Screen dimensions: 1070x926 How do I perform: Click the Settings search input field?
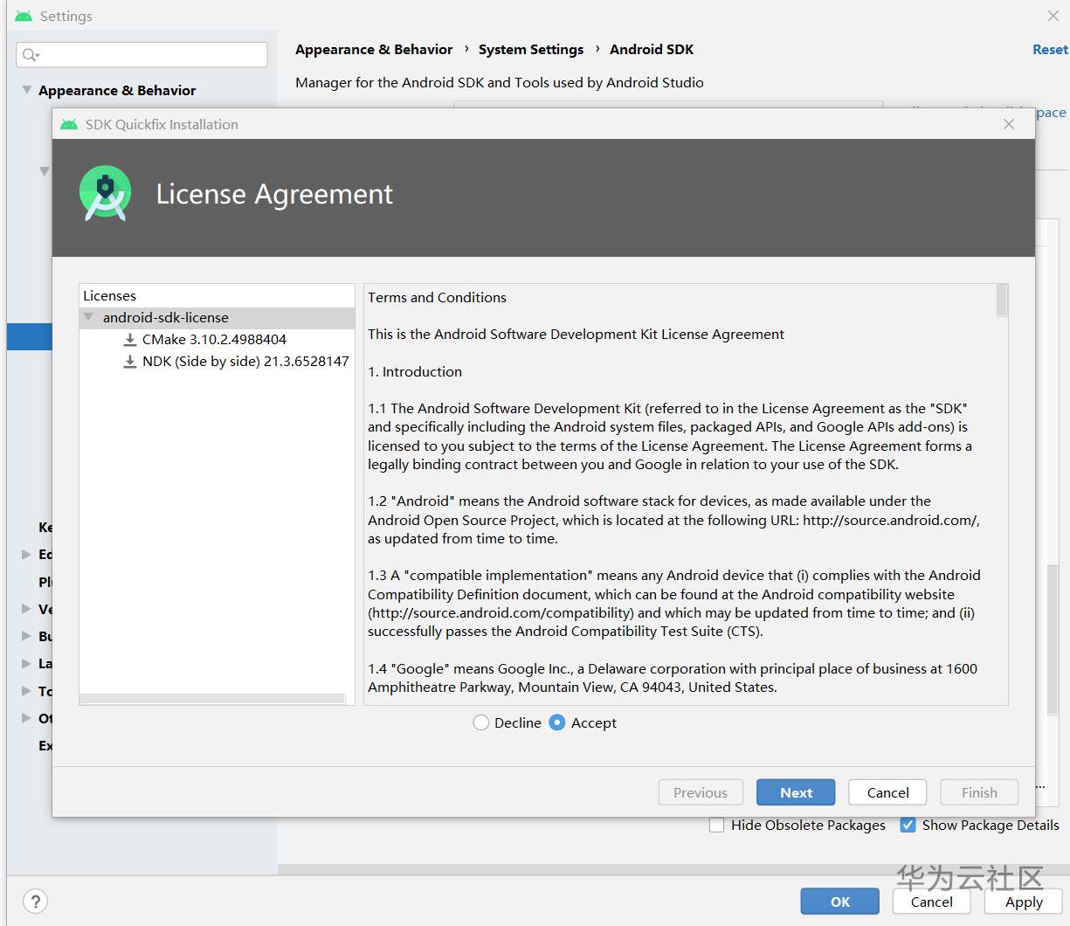point(142,54)
